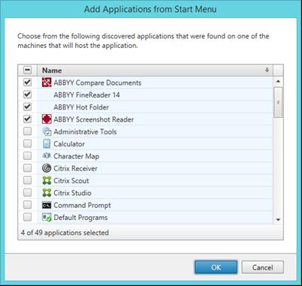
Task: Check the Citrix Scout checkbox
Action: tap(27, 180)
